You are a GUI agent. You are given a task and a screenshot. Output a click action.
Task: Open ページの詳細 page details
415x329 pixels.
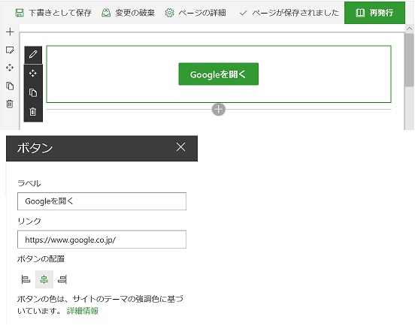(195, 13)
